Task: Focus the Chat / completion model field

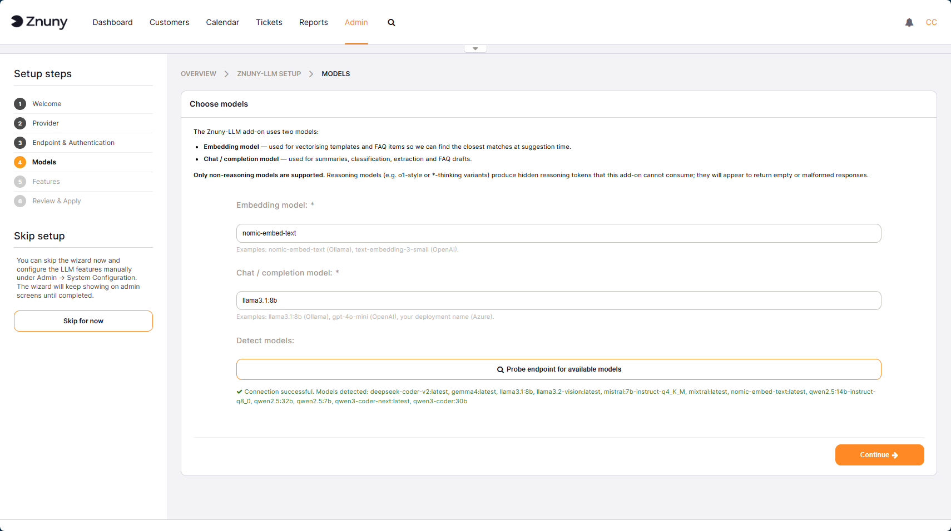Action: [x=559, y=300]
